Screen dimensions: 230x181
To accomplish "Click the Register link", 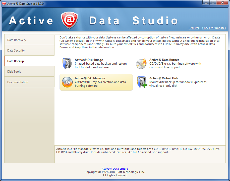I will (x=194, y=28).
